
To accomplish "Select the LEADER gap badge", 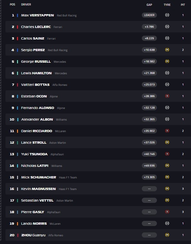I will (x=149, y=15).
